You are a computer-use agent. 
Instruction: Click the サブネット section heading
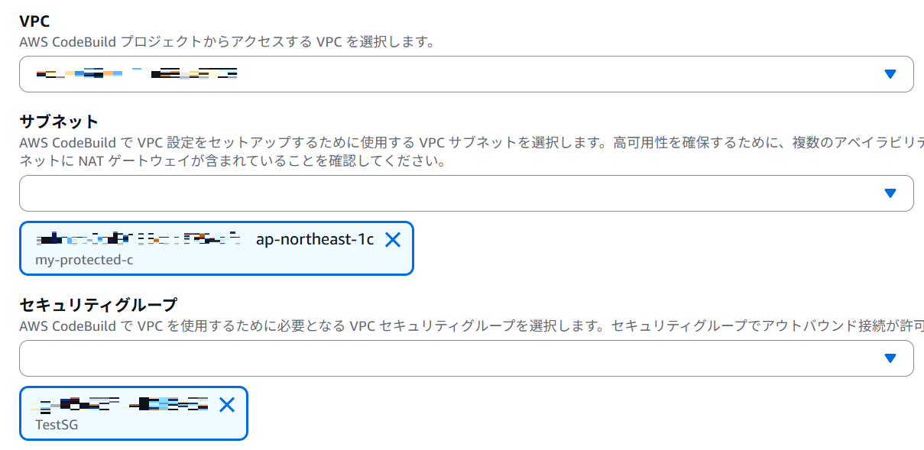coord(59,121)
